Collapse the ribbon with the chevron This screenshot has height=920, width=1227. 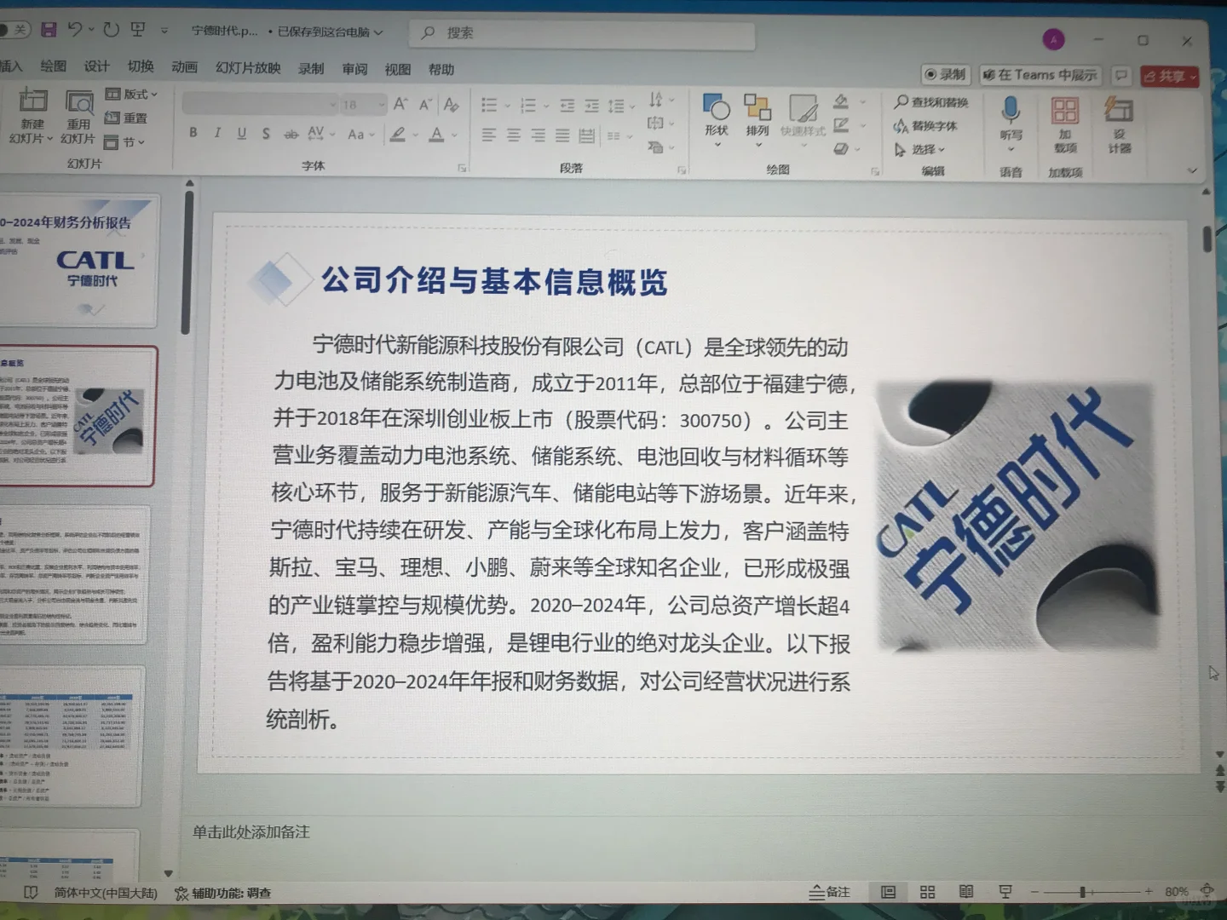(1192, 170)
